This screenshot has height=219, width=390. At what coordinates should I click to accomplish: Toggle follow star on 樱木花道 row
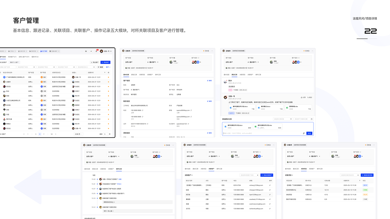click(108, 119)
